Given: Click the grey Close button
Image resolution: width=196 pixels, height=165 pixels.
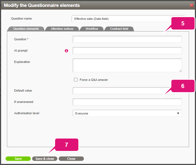Looking at the screenshot, I should (71, 159).
